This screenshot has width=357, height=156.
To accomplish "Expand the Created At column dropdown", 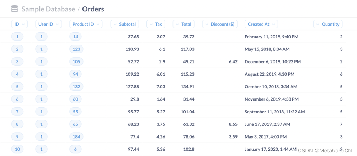I will pyautogui.click(x=261, y=24).
